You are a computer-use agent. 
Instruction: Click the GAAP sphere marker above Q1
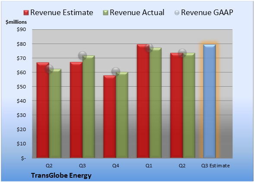click(149, 48)
